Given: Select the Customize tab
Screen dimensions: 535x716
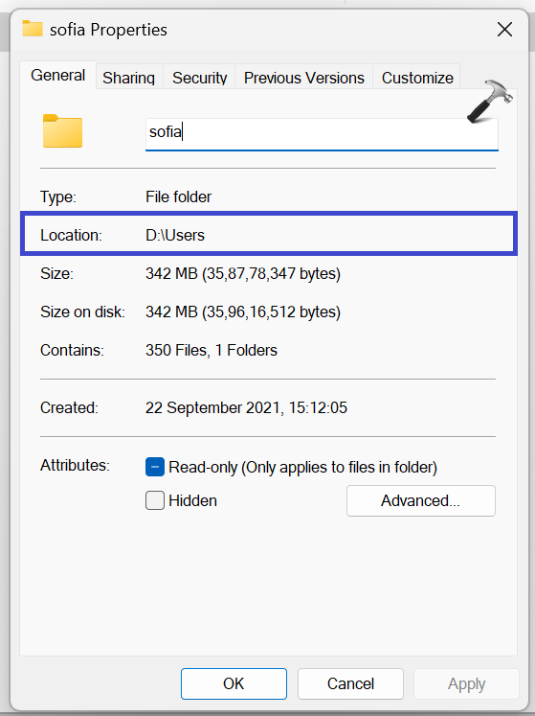Looking at the screenshot, I should click(x=417, y=78).
